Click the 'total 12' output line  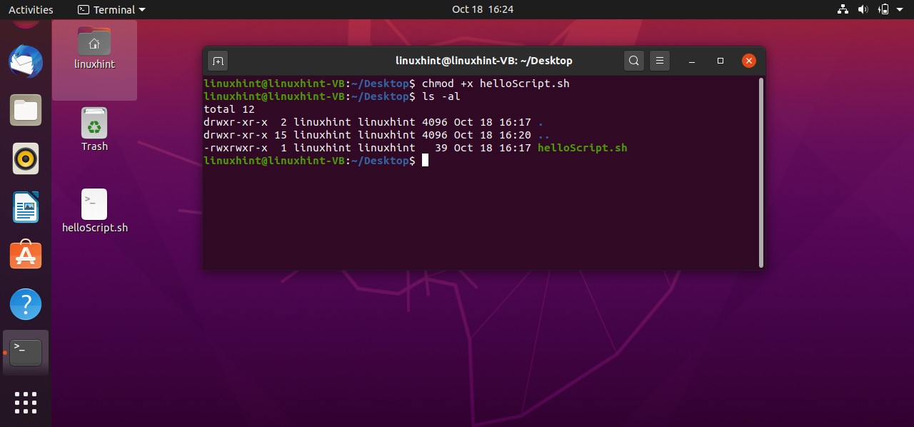pos(229,109)
